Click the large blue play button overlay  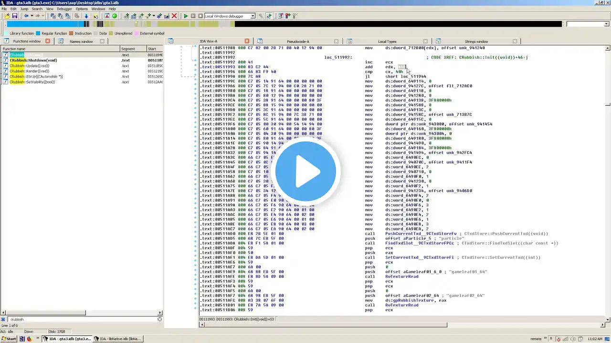click(305, 171)
